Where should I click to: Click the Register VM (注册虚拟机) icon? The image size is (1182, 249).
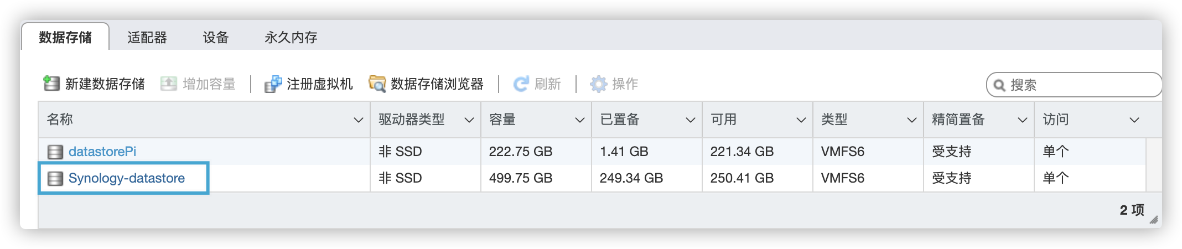pos(273,84)
